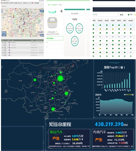This screenshot has width=136, height=151.
Task: Click the EPS column header
Action: click(x=125, y=21)
